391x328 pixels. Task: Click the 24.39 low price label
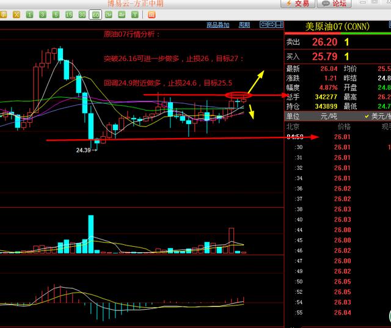pyautogui.click(x=83, y=150)
